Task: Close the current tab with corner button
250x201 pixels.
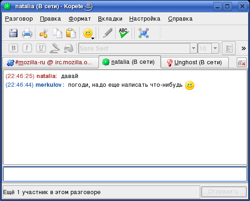Action: (x=242, y=62)
